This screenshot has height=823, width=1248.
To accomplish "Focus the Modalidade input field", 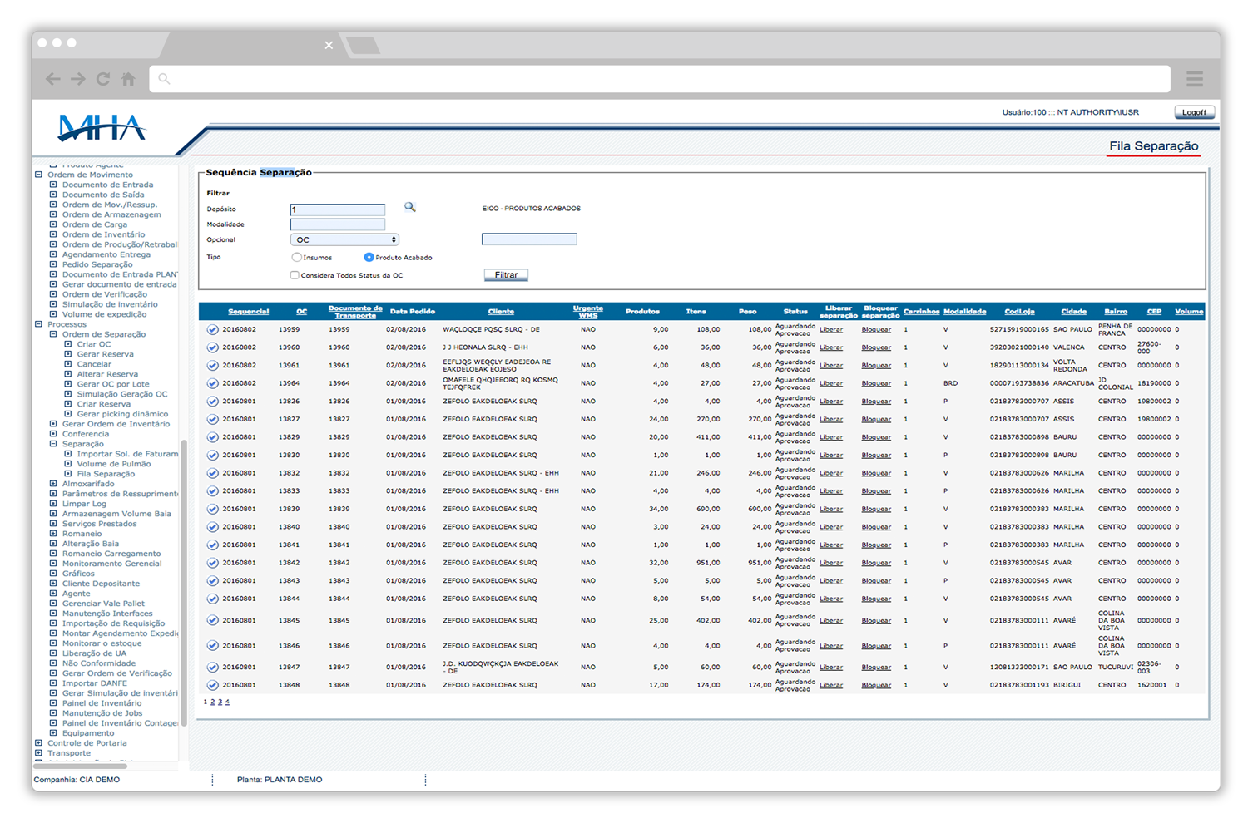I will click(338, 224).
